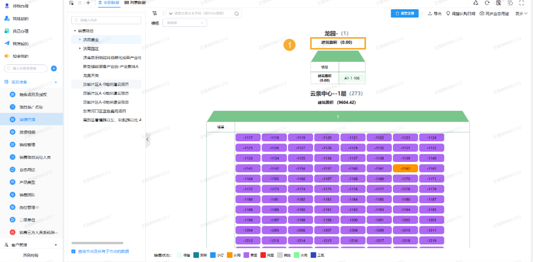Open the 我挂起的 sidebar item icon
The image size is (533, 262).
pyautogui.click(x=6, y=19)
